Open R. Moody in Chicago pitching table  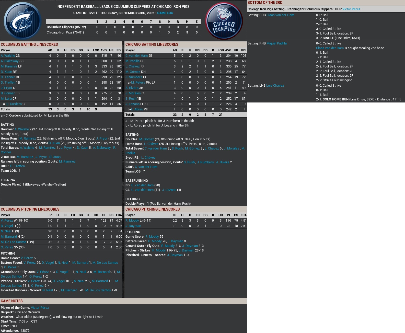click(132, 221)
